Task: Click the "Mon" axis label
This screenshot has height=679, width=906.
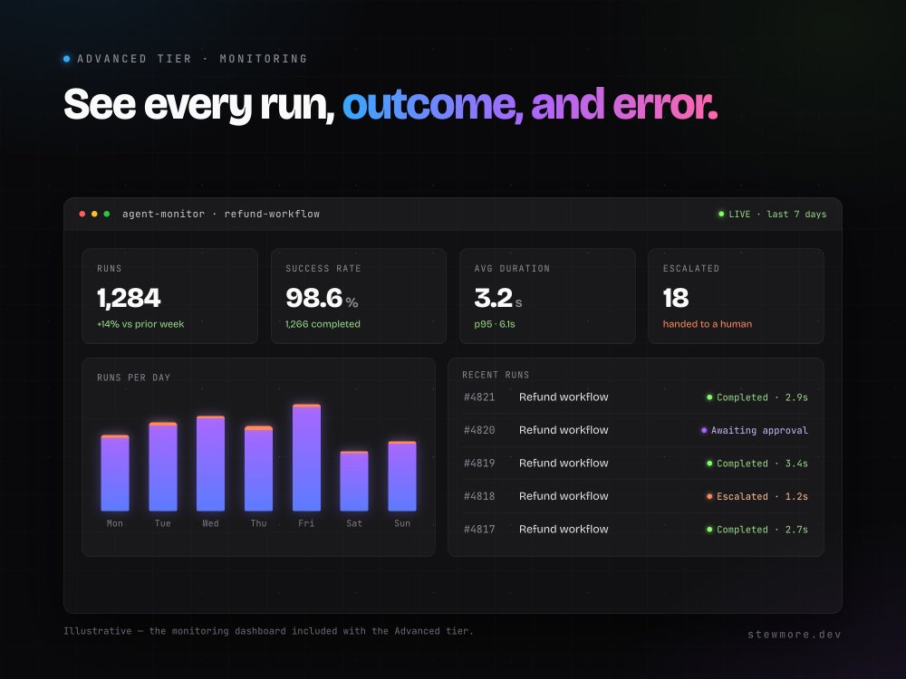Action: [115, 523]
